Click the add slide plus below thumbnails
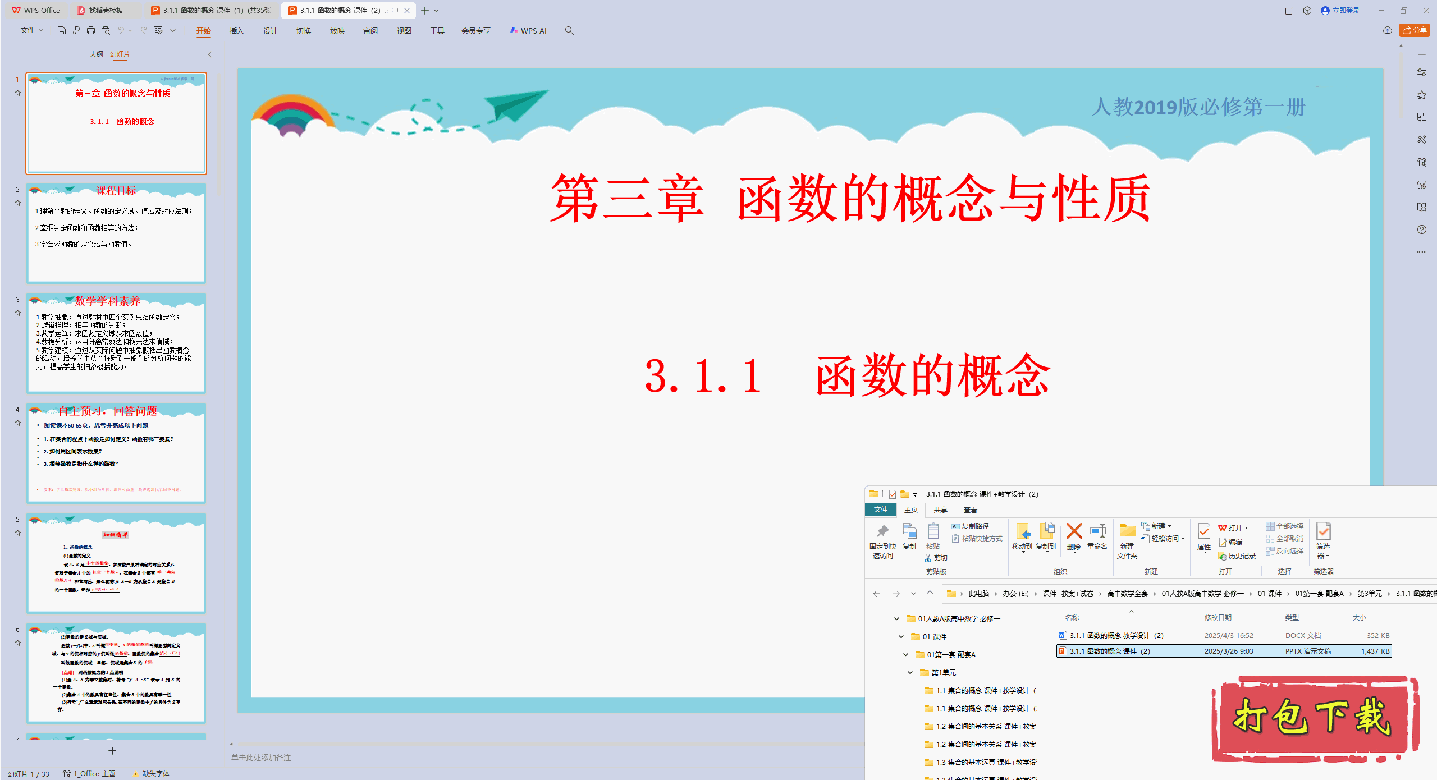1437x780 pixels. (112, 751)
